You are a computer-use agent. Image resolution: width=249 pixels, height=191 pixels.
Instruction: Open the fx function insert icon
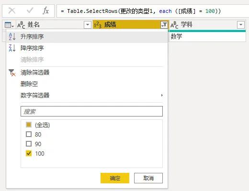tap(45, 11)
